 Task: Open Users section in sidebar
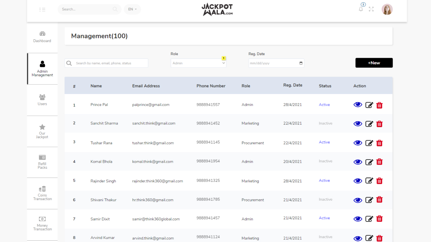pos(42,100)
